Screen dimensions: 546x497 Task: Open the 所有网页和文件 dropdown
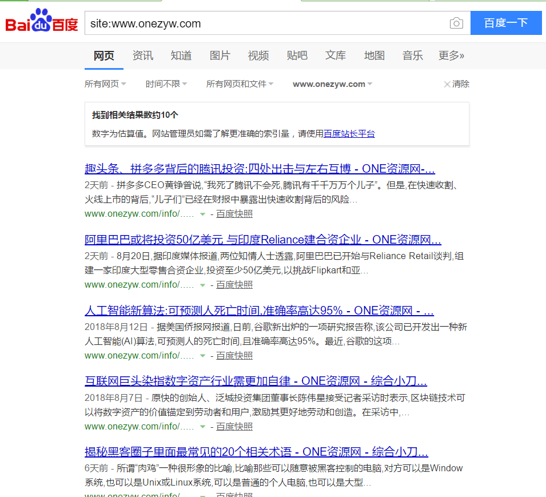[240, 84]
